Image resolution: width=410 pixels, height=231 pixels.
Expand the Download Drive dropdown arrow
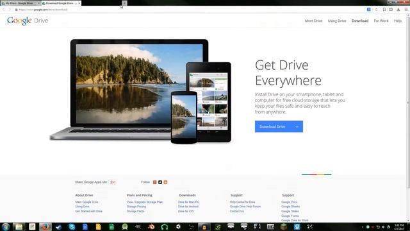[297, 127]
